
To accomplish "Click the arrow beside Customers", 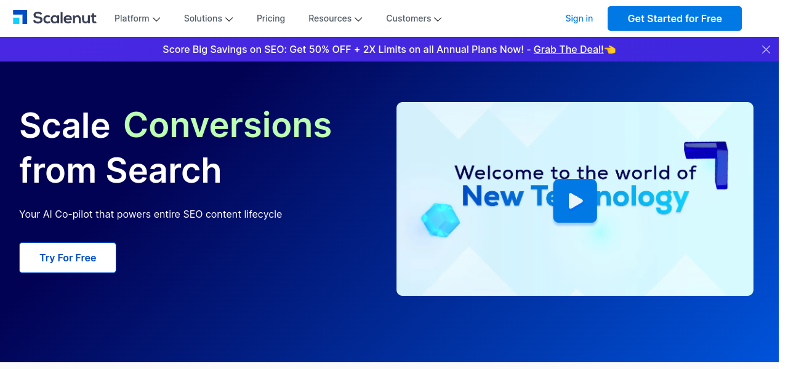I will click(x=438, y=19).
